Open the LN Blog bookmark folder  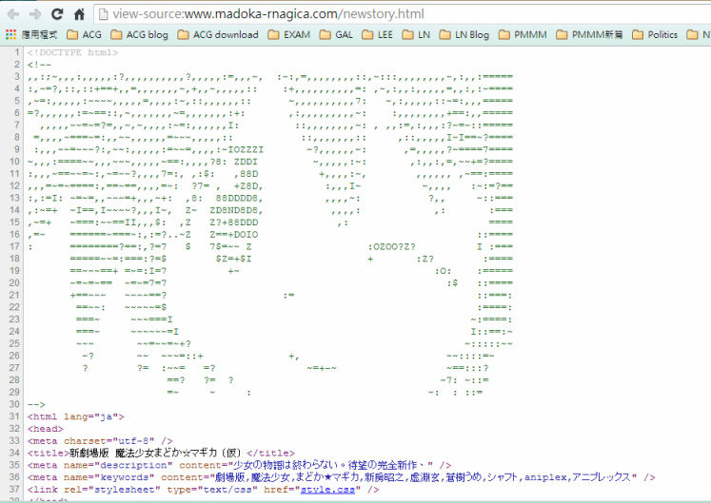(464, 35)
